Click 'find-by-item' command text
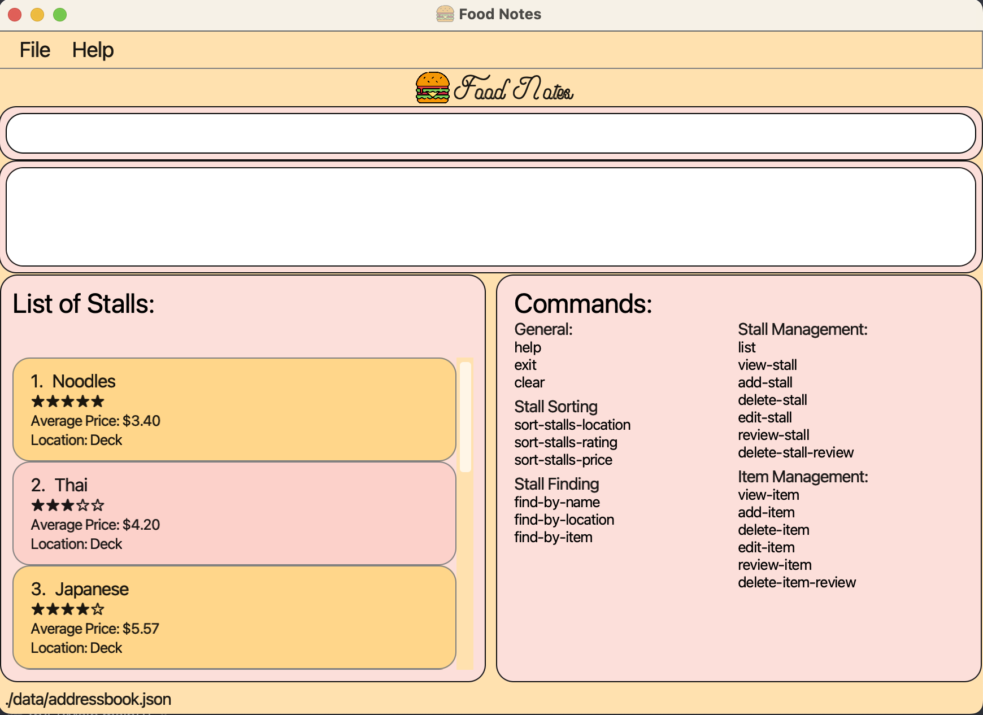This screenshot has width=983, height=715. (x=553, y=537)
